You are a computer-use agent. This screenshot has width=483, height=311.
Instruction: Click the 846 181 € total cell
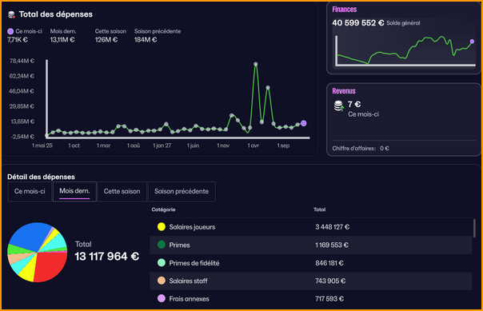pyautogui.click(x=329, y=263)
